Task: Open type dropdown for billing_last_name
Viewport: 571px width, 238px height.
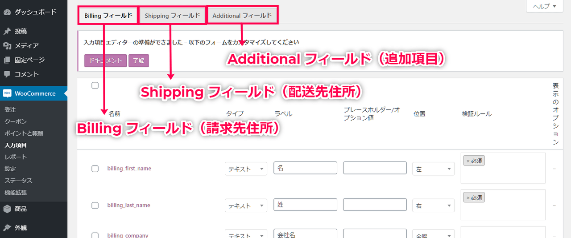Action: click(246, 206)
